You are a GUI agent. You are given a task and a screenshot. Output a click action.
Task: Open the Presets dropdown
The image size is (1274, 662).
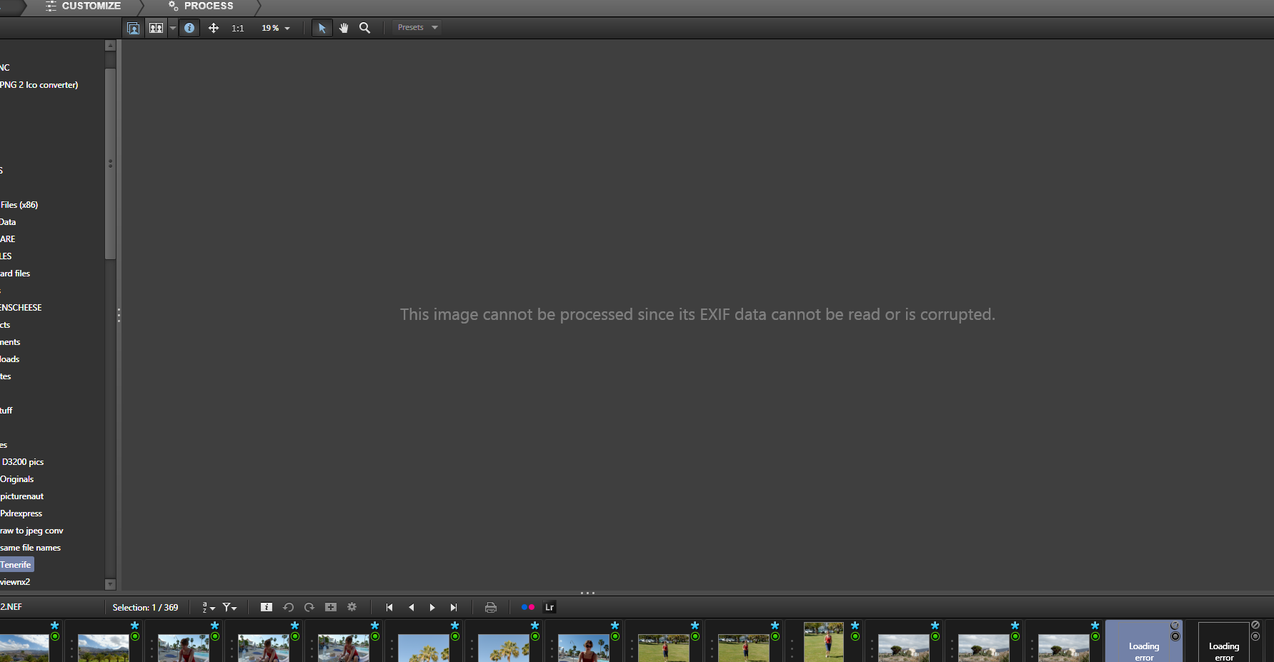click(417, 28)
